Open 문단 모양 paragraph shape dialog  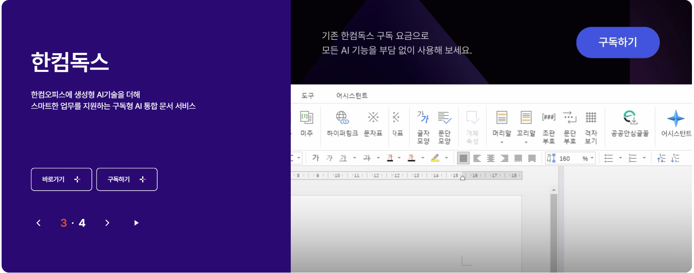pos(444,127)
